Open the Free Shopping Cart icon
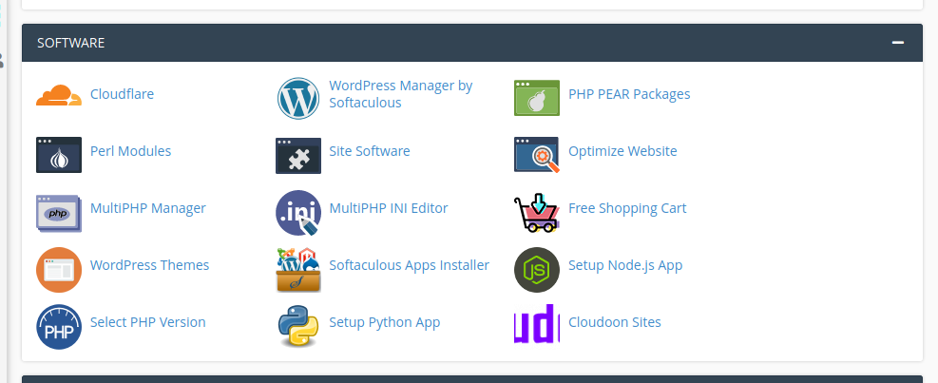 click(x=537, y=213)
